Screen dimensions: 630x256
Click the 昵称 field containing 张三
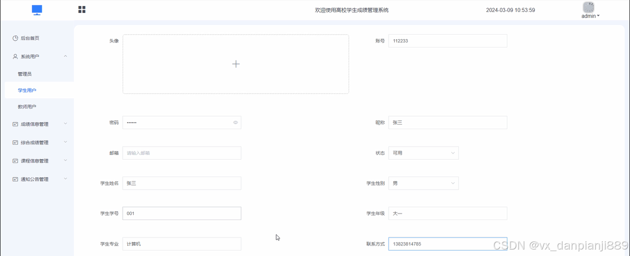click(448, 123)
